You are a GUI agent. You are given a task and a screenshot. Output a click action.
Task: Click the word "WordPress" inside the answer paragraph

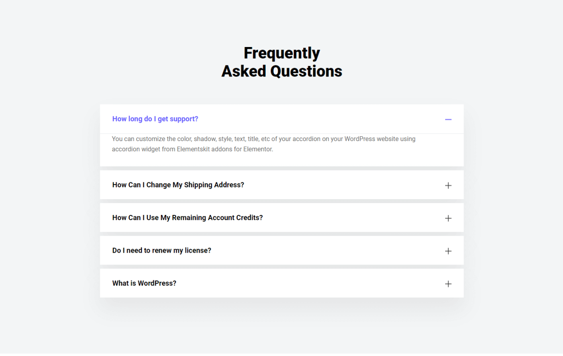[360, 139]
